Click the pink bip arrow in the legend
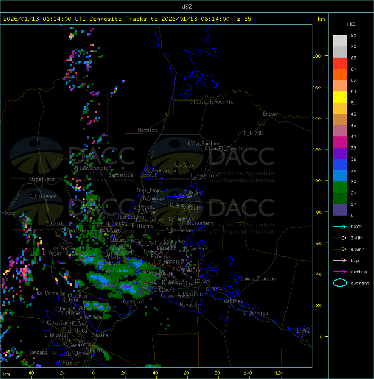 [x=340, y=260]
